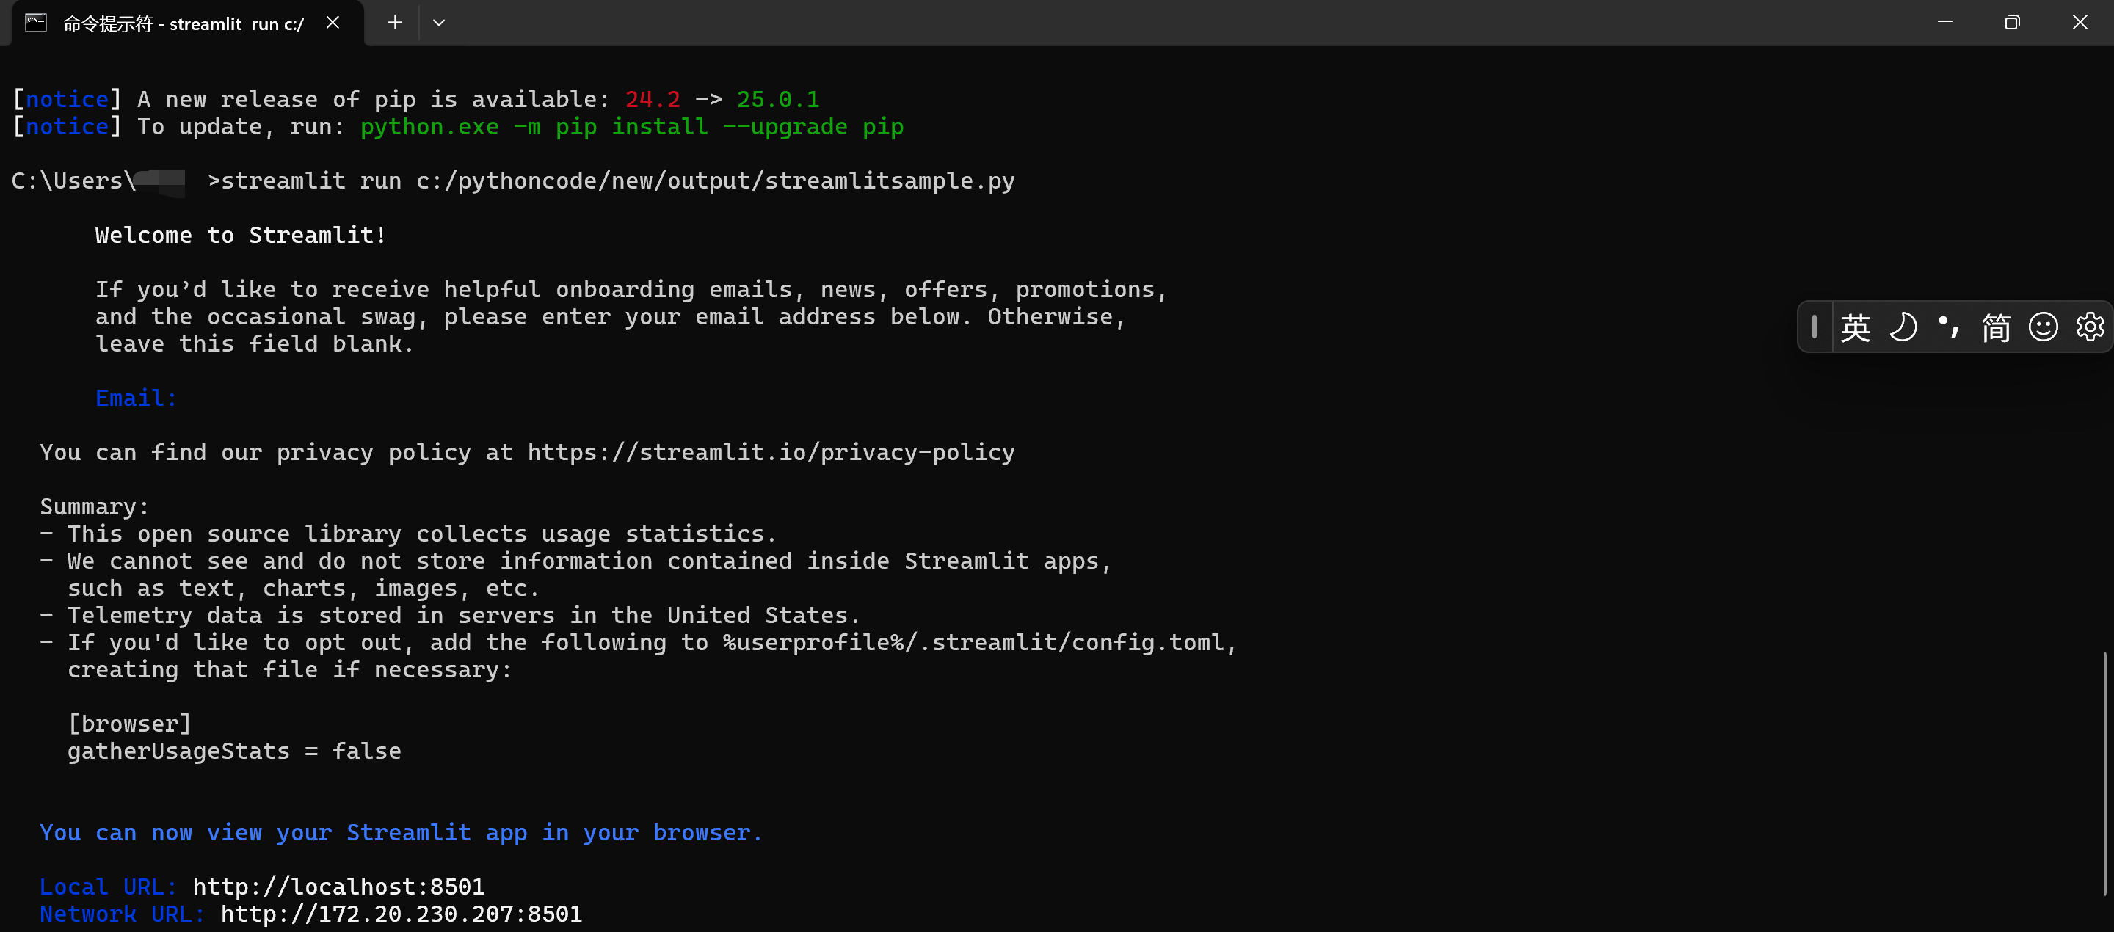Restore down the terminal window
2114x932 pixels.
2012,22
